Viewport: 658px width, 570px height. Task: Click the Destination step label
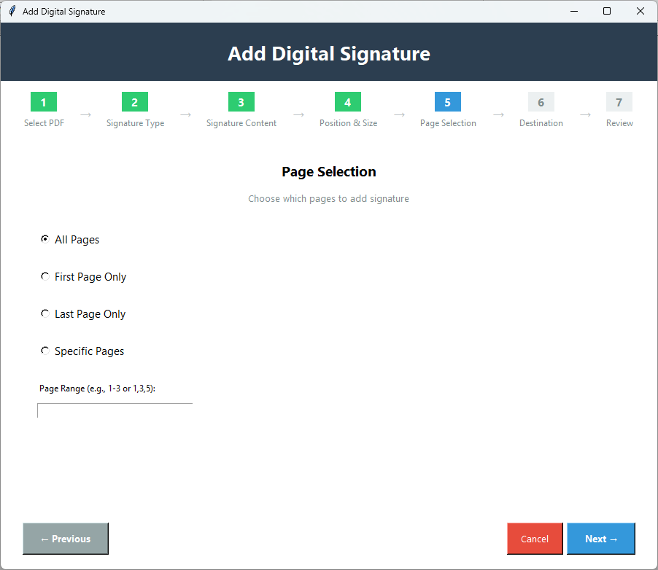tap(541, 122)
